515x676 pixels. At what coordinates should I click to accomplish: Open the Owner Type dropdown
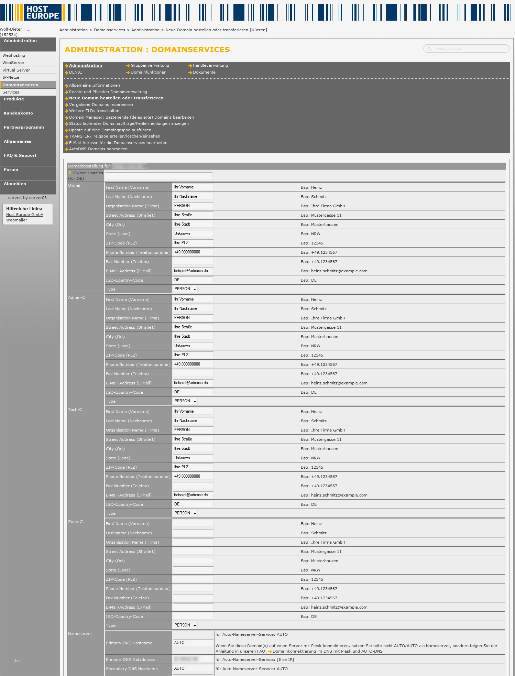[185, 289]
